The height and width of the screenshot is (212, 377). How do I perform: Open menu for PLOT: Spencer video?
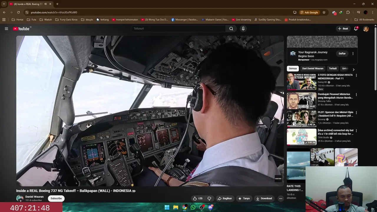[x=356, y=112]
